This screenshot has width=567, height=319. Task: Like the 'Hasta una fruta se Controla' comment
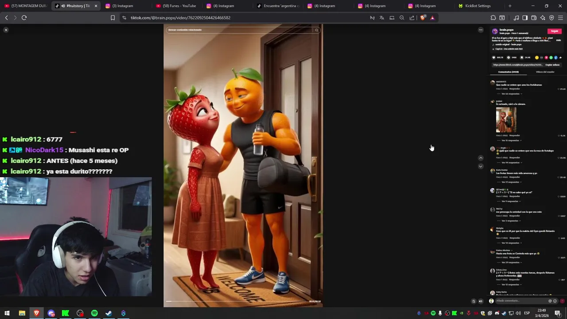(x=559, y=257)
